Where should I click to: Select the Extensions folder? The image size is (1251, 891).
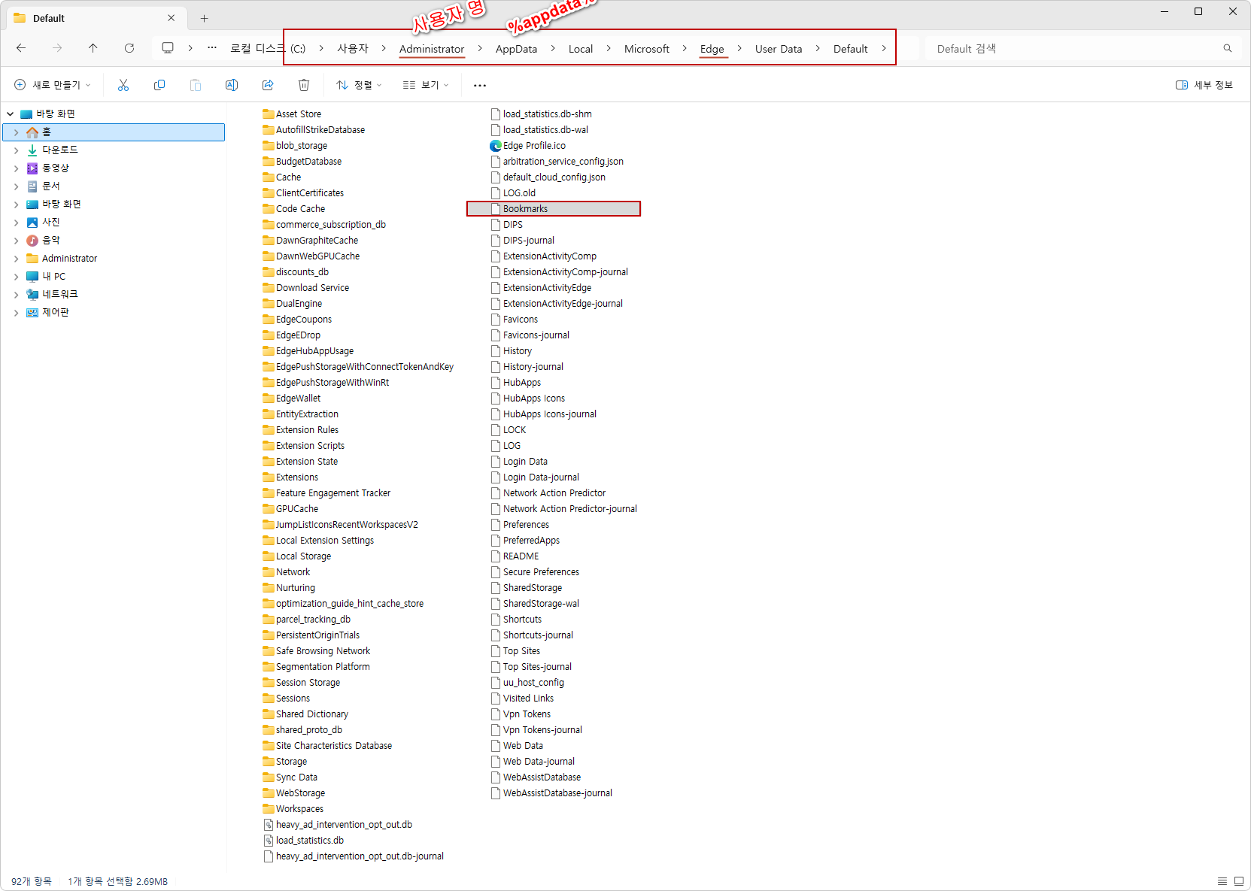291,477
